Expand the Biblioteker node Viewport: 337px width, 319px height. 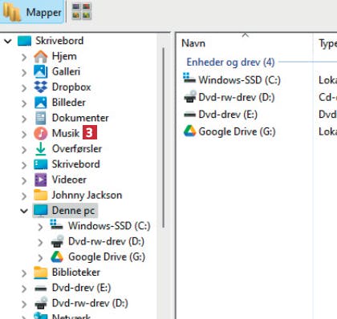click(24, 273)
